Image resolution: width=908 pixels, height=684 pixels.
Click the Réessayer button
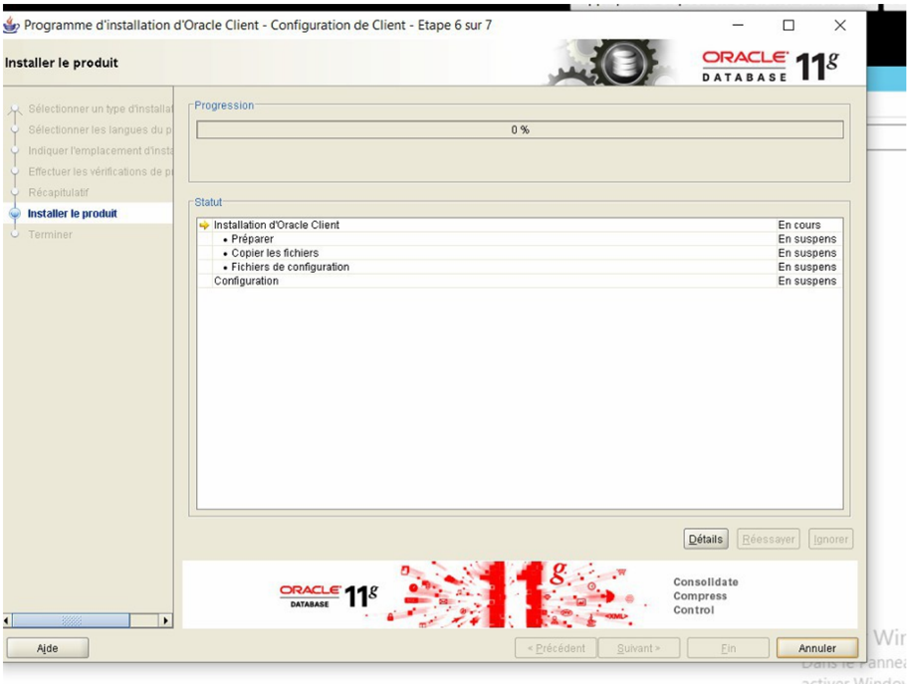coord(768,540)
